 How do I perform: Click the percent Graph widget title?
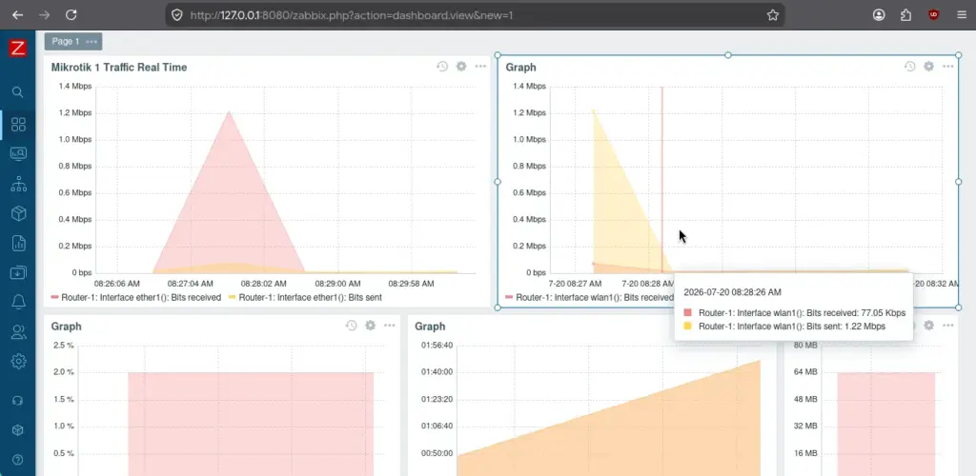coord(66,327)
